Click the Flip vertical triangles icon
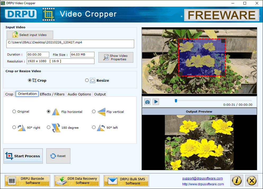This screenshot has height=189, width=263. click(x=102, y=112)
